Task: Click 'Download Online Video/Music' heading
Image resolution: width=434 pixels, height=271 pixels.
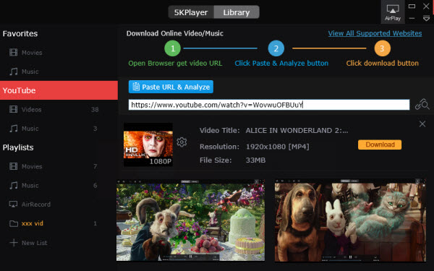Action: 174,33
